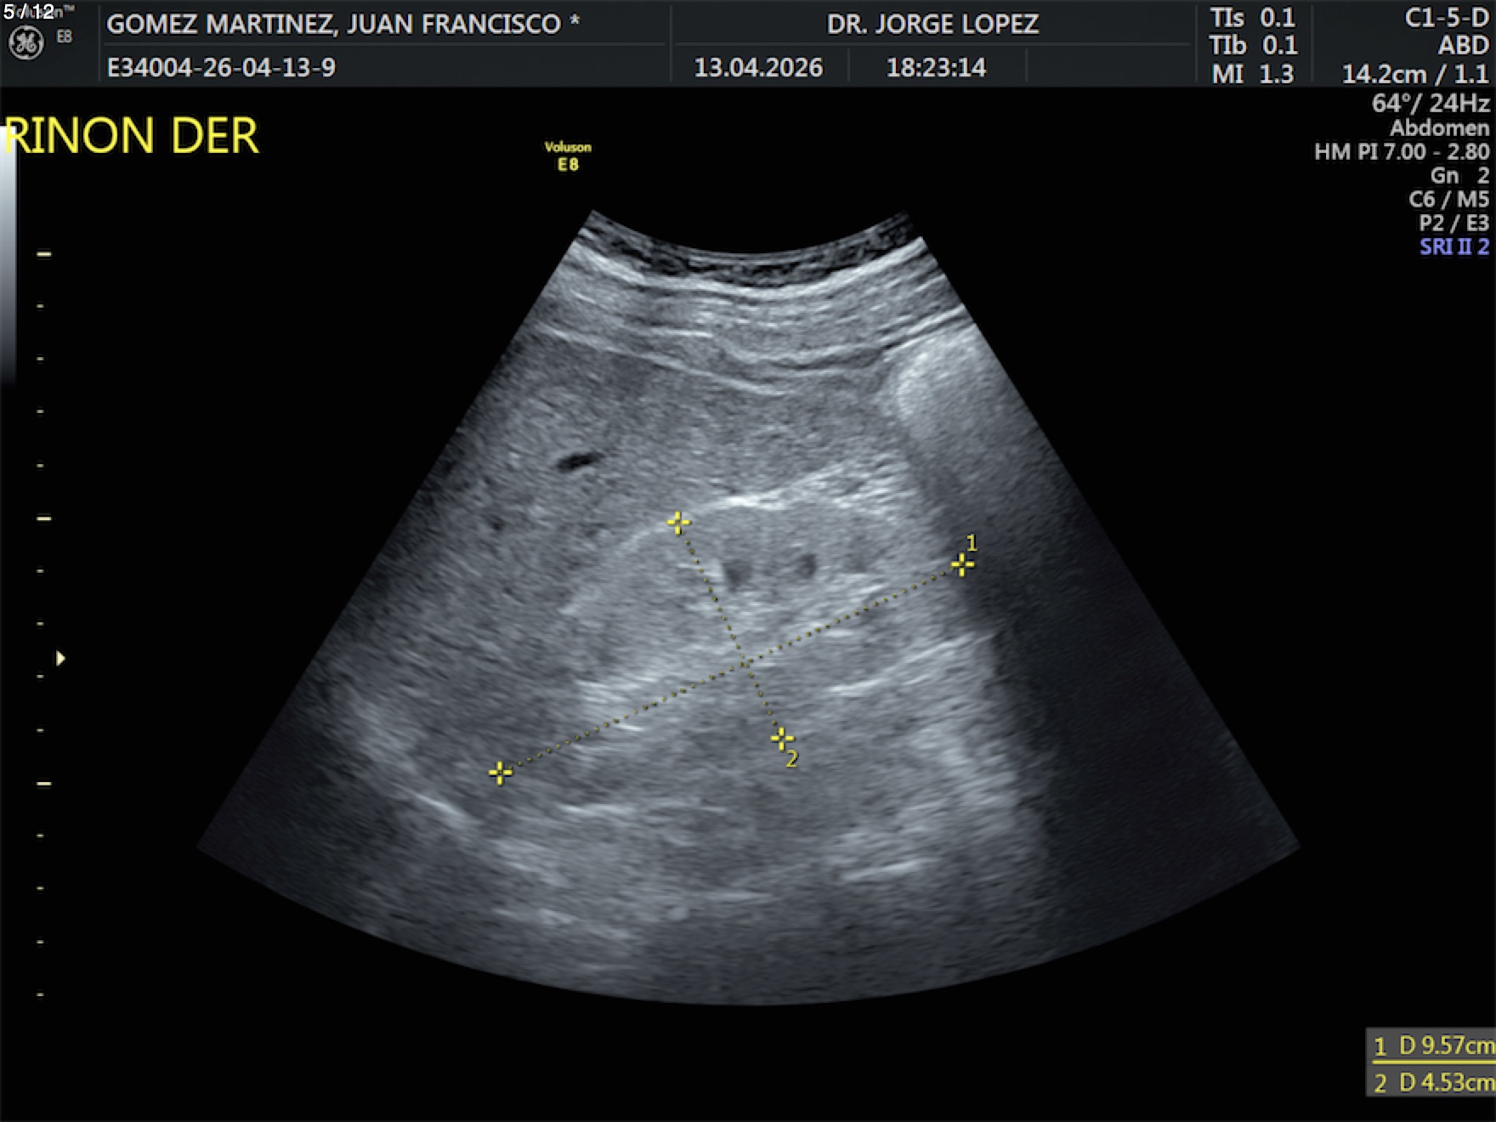This screenshot has width=1496, height=1122.
Task: Click measurement result 1 D 9.57cm
Action: [x=1433, y=1045]
